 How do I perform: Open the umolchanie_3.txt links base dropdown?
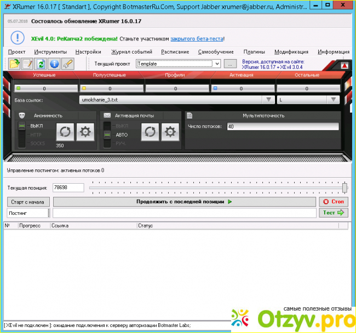coord(268,100)
